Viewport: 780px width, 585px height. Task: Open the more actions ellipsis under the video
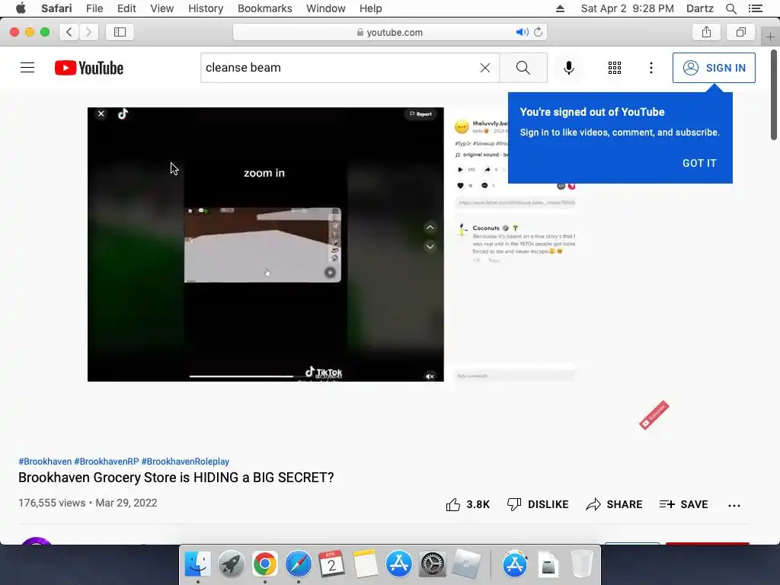734,506
